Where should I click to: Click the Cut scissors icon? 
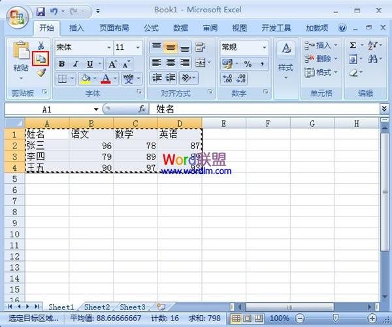pyautogui.click(x=41, y=46)
